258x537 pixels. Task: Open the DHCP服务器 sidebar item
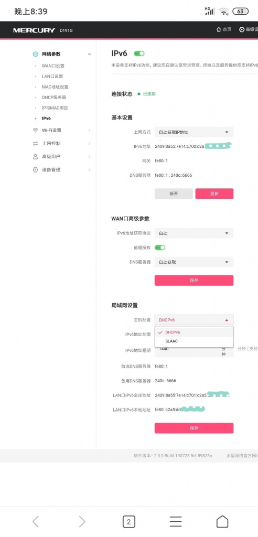(54, 97)
